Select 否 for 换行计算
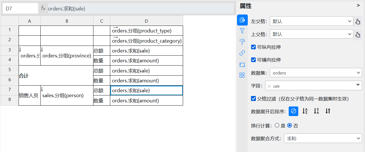This screenshot has height=152, width=365. 289,126
